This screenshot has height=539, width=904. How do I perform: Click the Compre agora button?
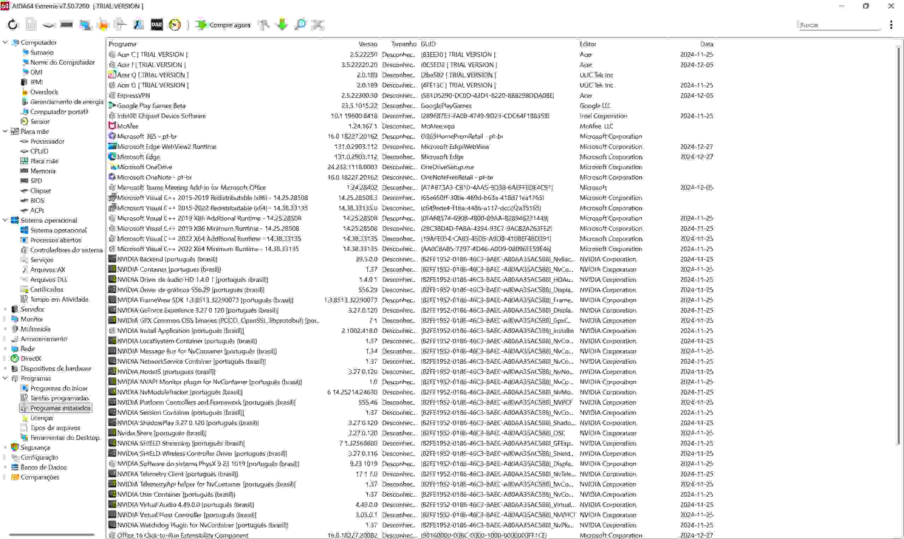(223, 25)
